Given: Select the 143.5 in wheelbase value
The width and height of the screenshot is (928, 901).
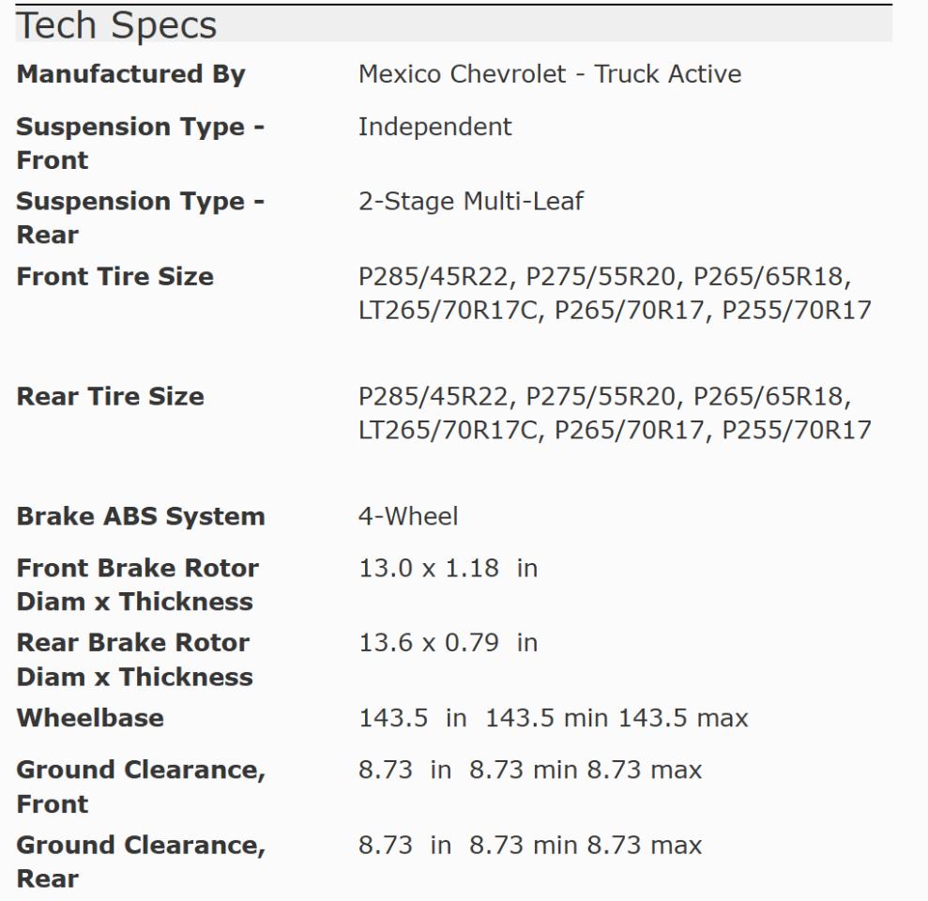Looking at the screenshot, I should click(x=554, y=718).
